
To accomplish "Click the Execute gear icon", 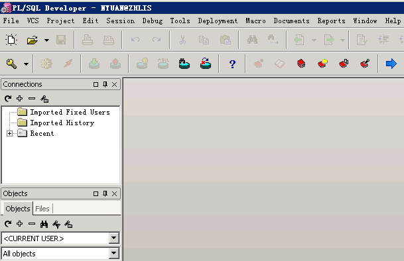I will pyautogui.click(x=46, y=64).
